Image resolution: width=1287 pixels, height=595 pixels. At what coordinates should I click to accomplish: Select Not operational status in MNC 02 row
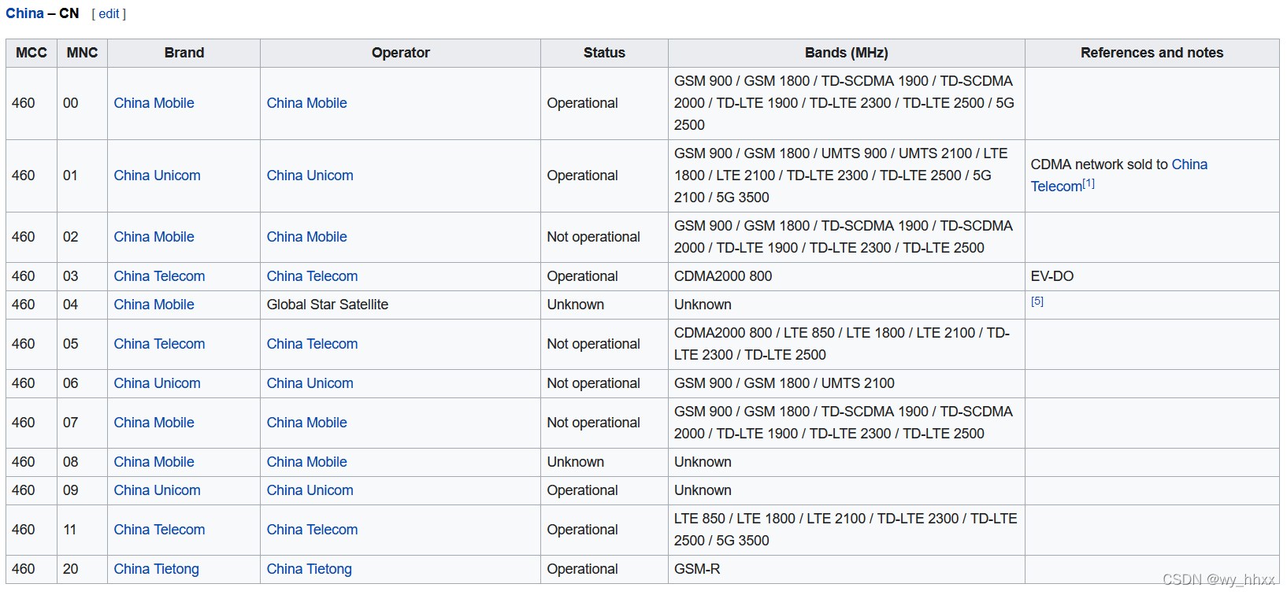604,237
